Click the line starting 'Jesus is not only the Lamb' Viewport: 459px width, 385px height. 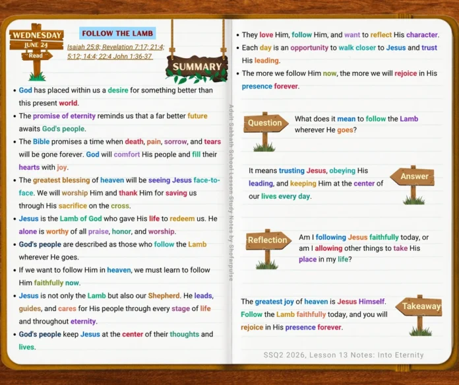[116, 296]
